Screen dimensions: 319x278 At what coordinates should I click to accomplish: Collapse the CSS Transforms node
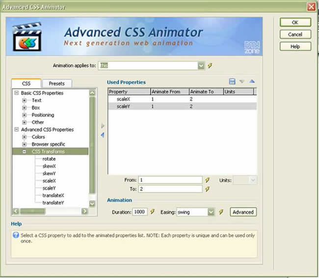pos(24,152)
